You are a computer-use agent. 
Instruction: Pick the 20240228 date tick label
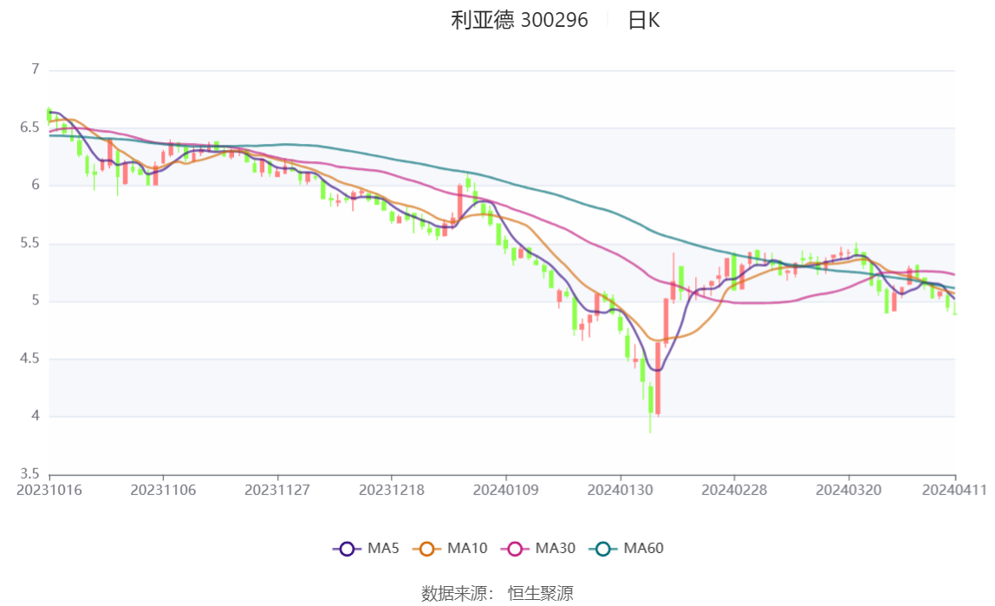point(734,490)
